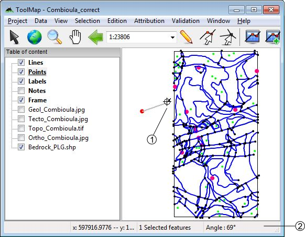Choose the hand pan tool
Screen dimensions: 305x237
click(75, 37)
